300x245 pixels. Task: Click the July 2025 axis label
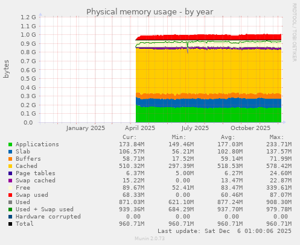[x=195, y=128]
